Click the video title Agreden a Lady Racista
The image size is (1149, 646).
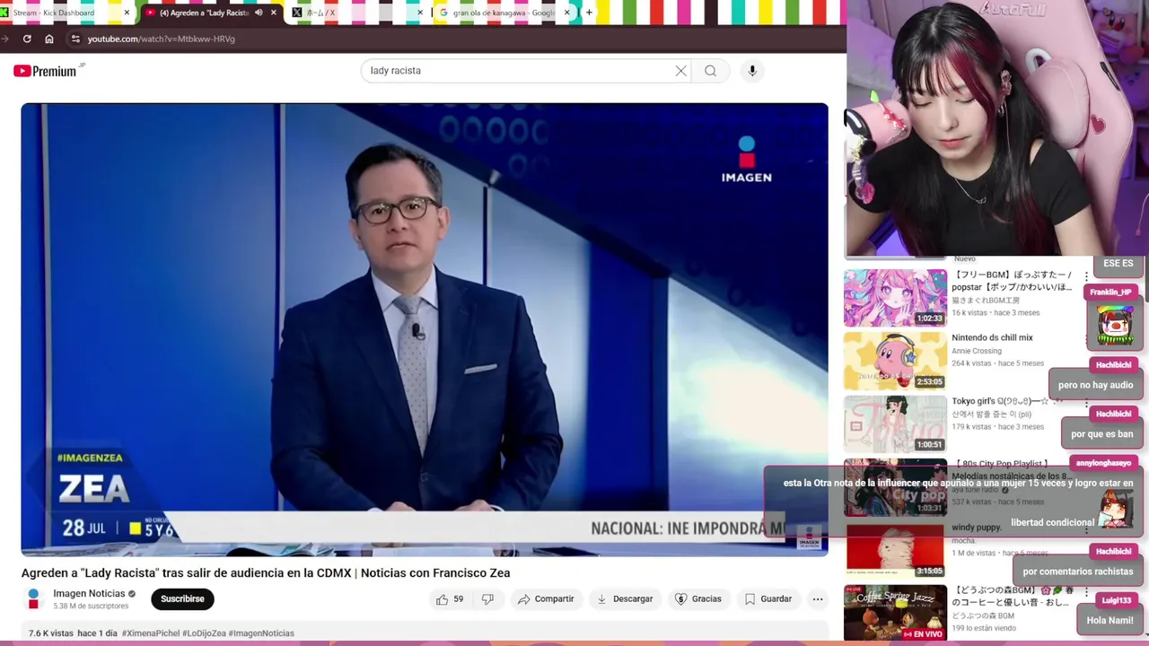[266, 572]
